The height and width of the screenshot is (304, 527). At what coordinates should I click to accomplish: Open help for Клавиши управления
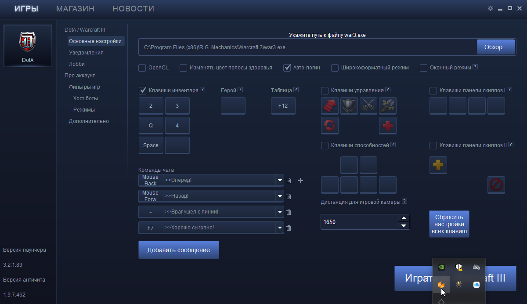pyautogui.click(x=388, y=90)
